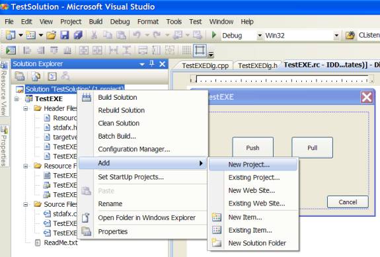
Task: Click the Copy toolbar icon
Action: click(x=107, y=36)
